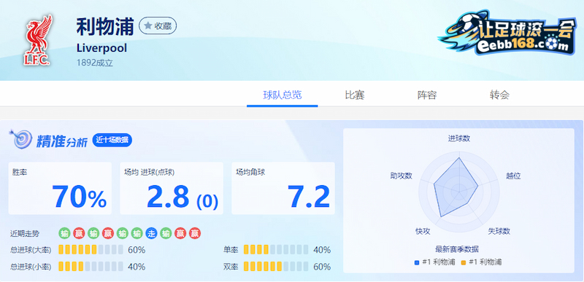Image resolution: width=584 pixels, height=282 pixels.
Task: Click the Liverpool English name text
Action: click(x=101, y=48)
